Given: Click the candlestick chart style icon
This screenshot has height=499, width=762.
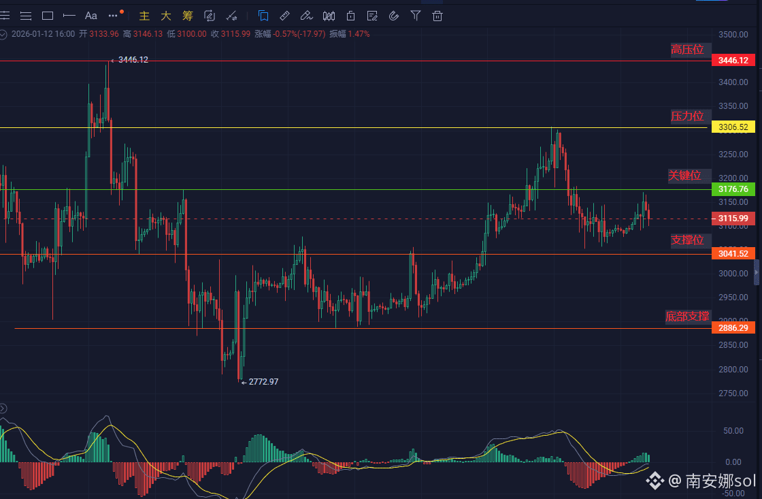Looking at the screenshot, I should point(329,16).
